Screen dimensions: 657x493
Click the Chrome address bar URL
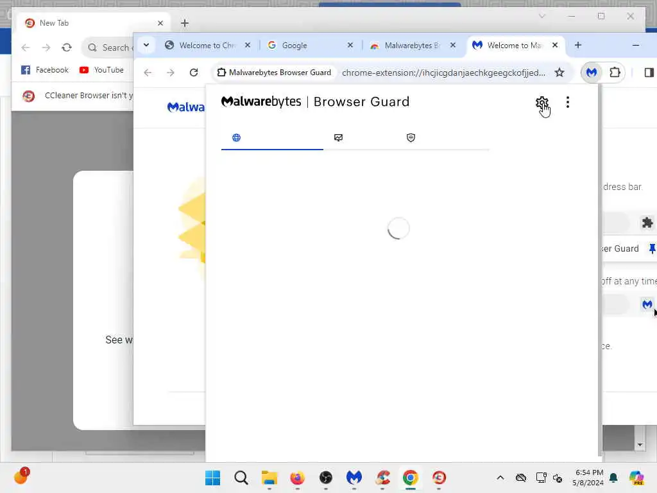click(444, 73)
